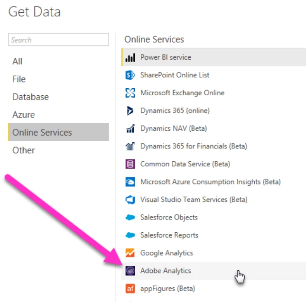The width and height of the screenshot is (306, 302).
Task: Click the Visual Studio Team Services icon
Action: (130, 200)
